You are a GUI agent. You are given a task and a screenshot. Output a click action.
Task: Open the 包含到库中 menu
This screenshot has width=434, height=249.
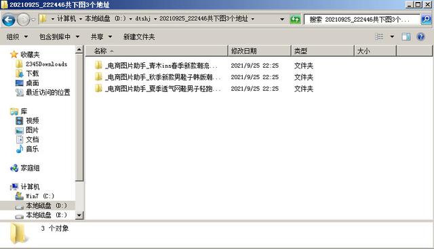[59, 37]
